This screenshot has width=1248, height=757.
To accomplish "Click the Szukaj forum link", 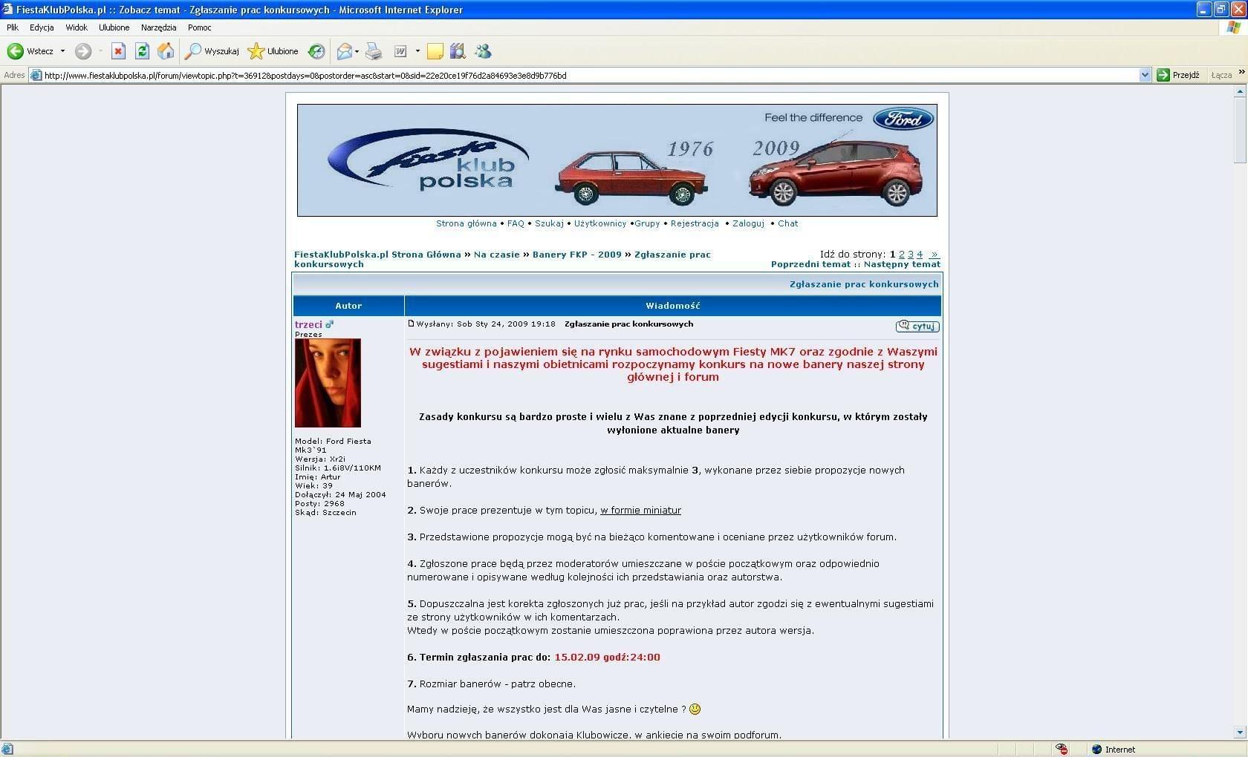I will click(550, 223).
